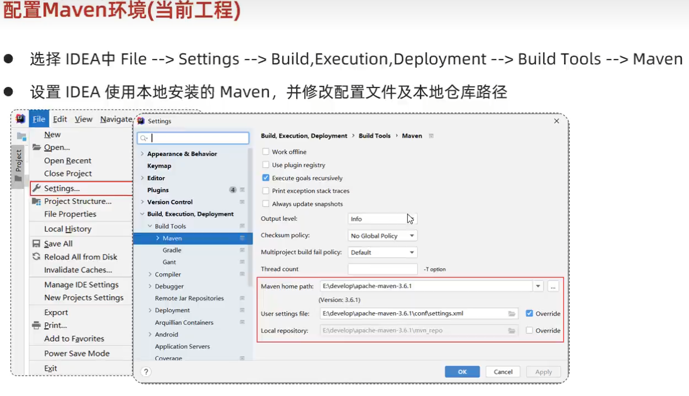
Task: Select Invalidate Caches... entry
Action: [x=78, y=270]
